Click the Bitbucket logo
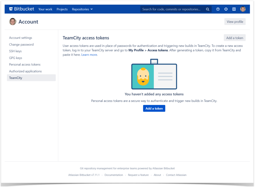Image resolution: width=256 pixels, height=188 pixels. (21, 9)
